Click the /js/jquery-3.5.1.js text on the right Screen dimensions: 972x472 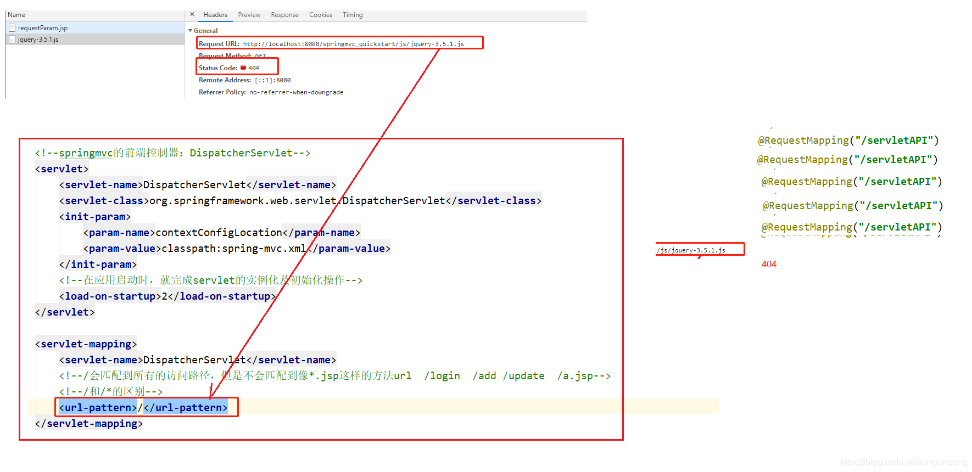tap(691, 250)
